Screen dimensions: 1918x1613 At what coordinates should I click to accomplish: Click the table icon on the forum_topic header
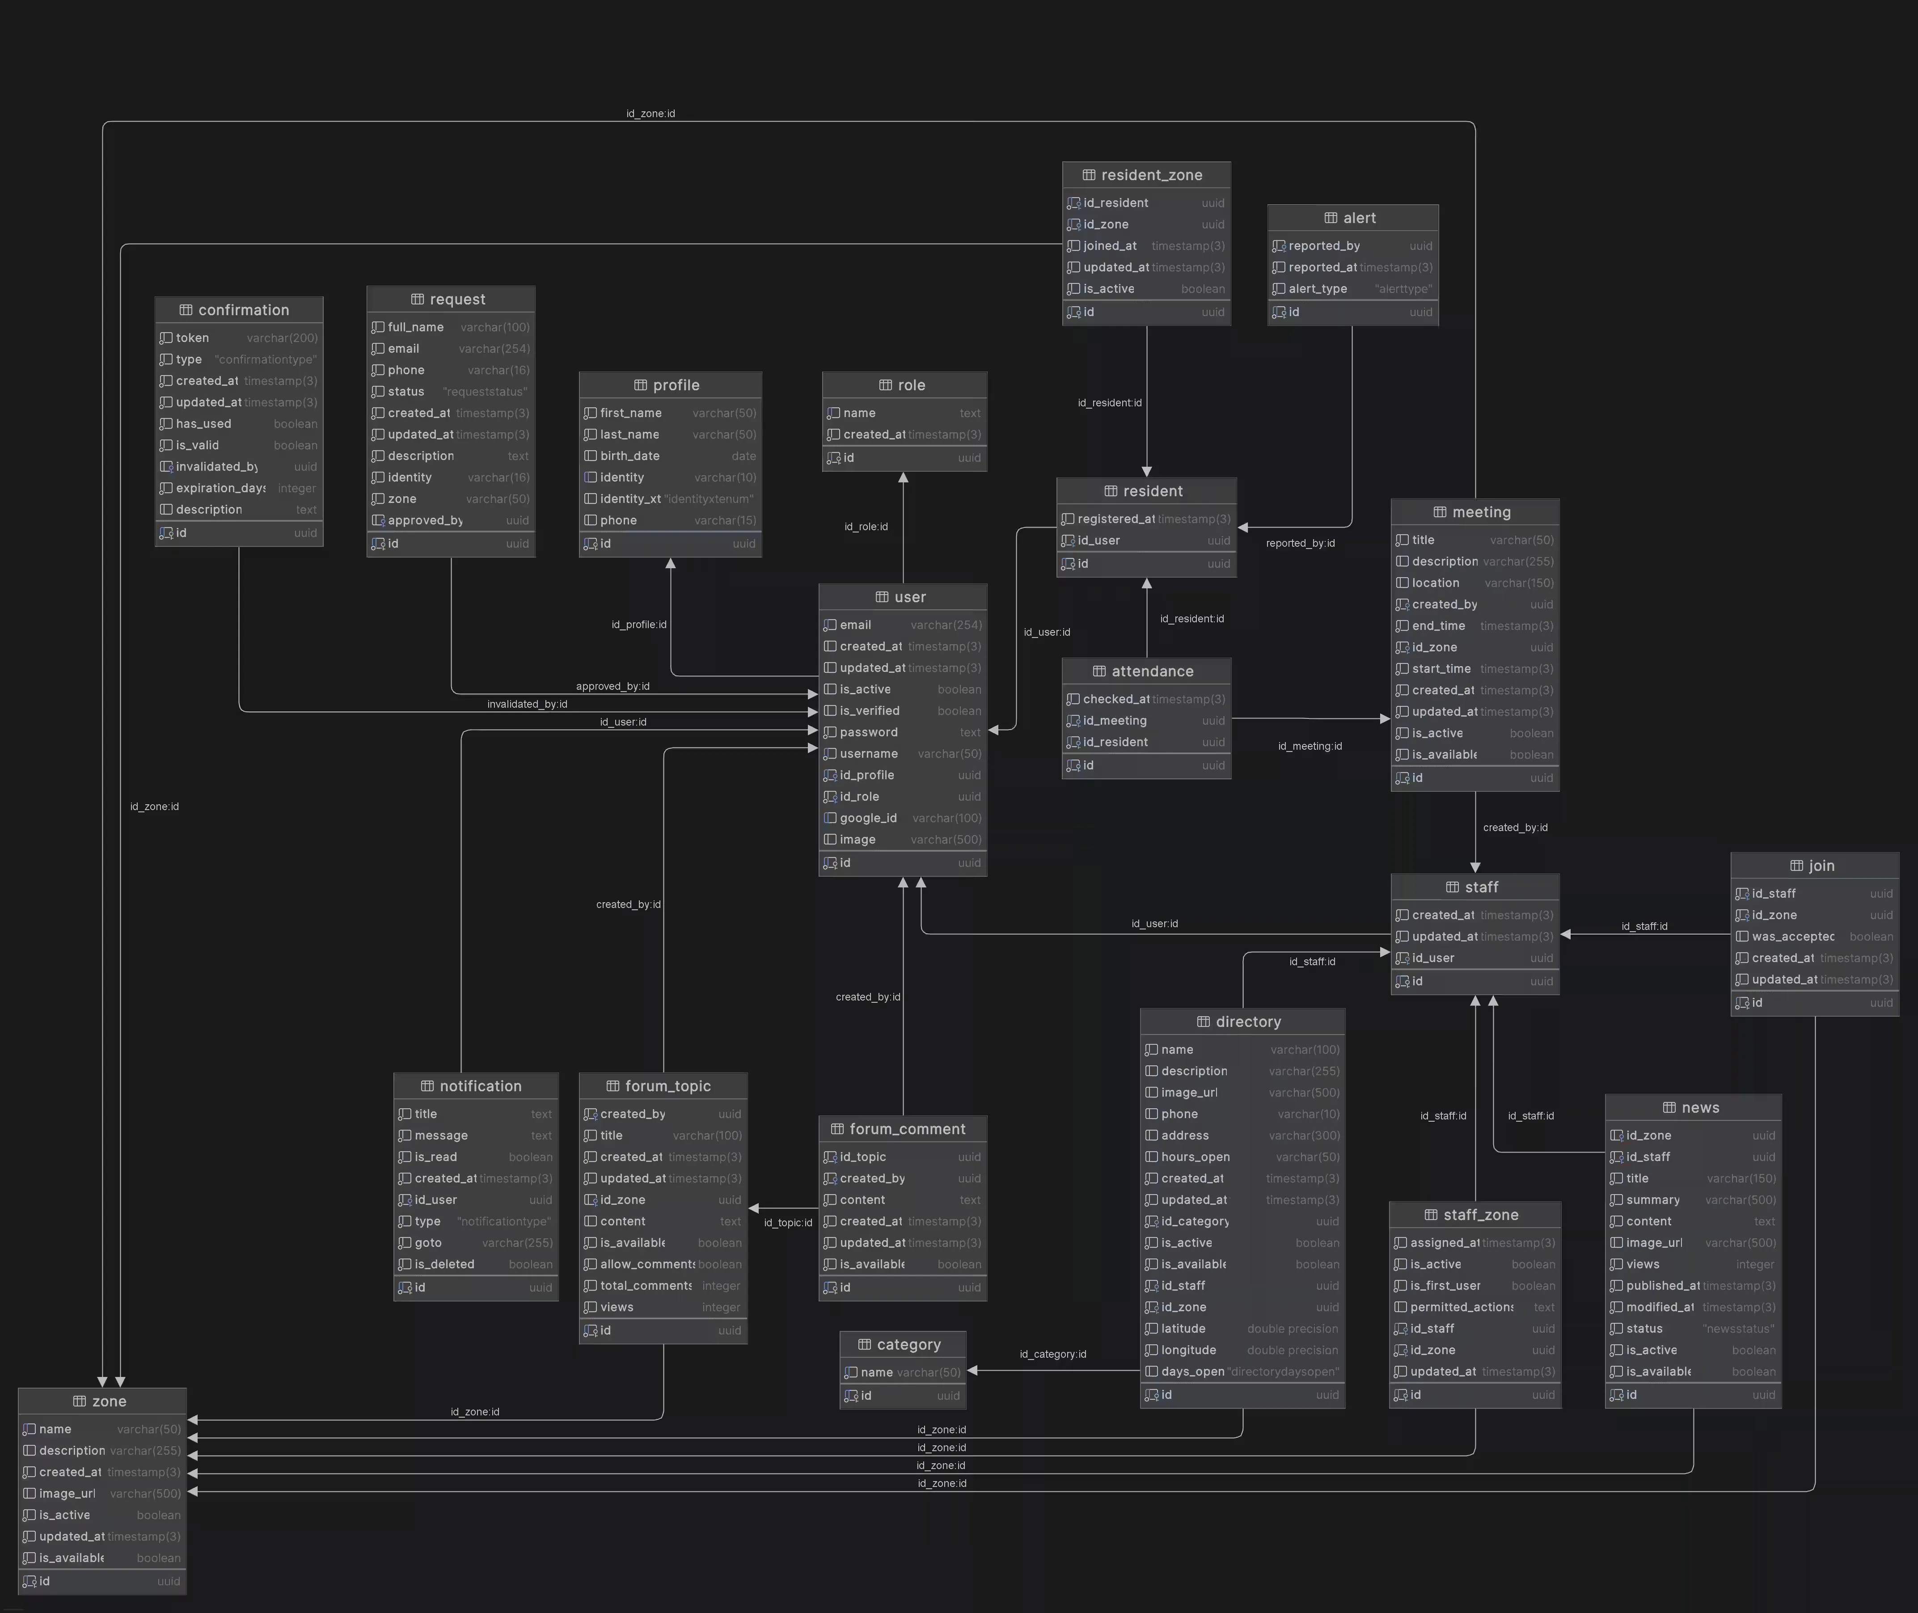click(613, 1085)
